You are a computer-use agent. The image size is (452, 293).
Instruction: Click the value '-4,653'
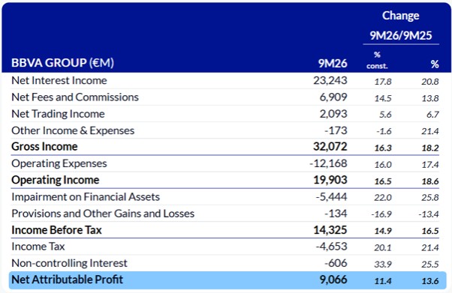click(x=332, y=247)
